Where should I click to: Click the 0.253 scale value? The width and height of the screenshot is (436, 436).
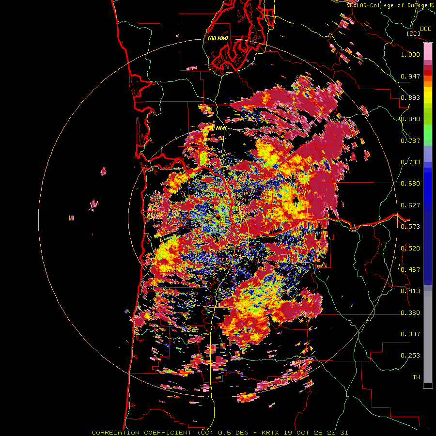[x=410, y=356]
